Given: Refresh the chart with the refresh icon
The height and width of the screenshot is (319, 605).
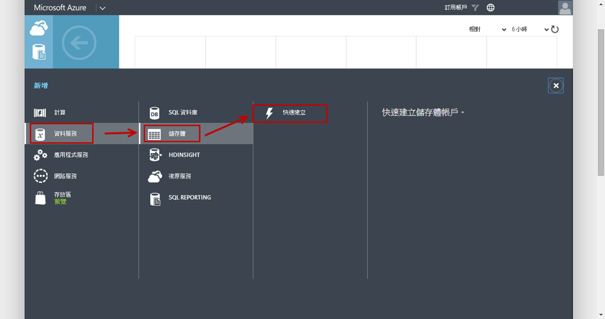Looking at the screenshot, I should pos(555,30).
